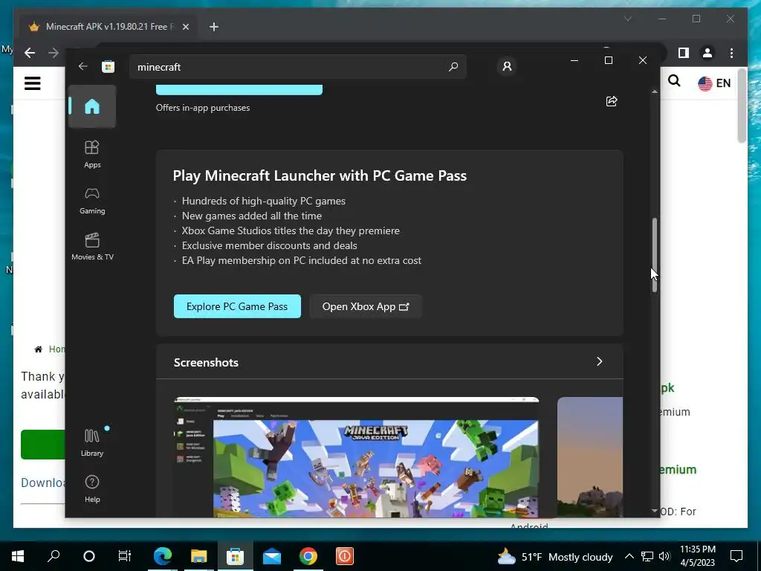Image resolution: width=761 pixels, height=571 pixels.
Task: Open the Chrome three-dot menu
Action: point(731,53)
